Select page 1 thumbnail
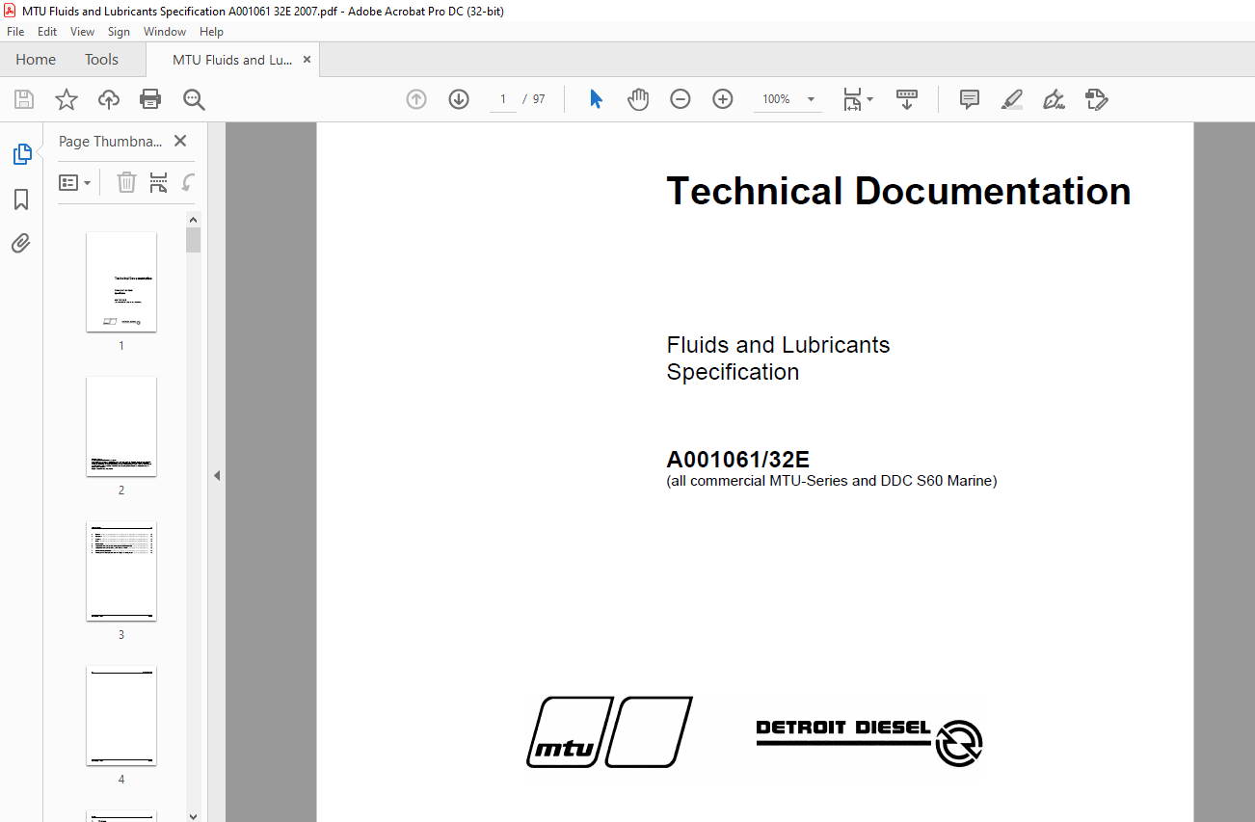The height and width of the screenshot is (822, 1255). coord(121,281)
